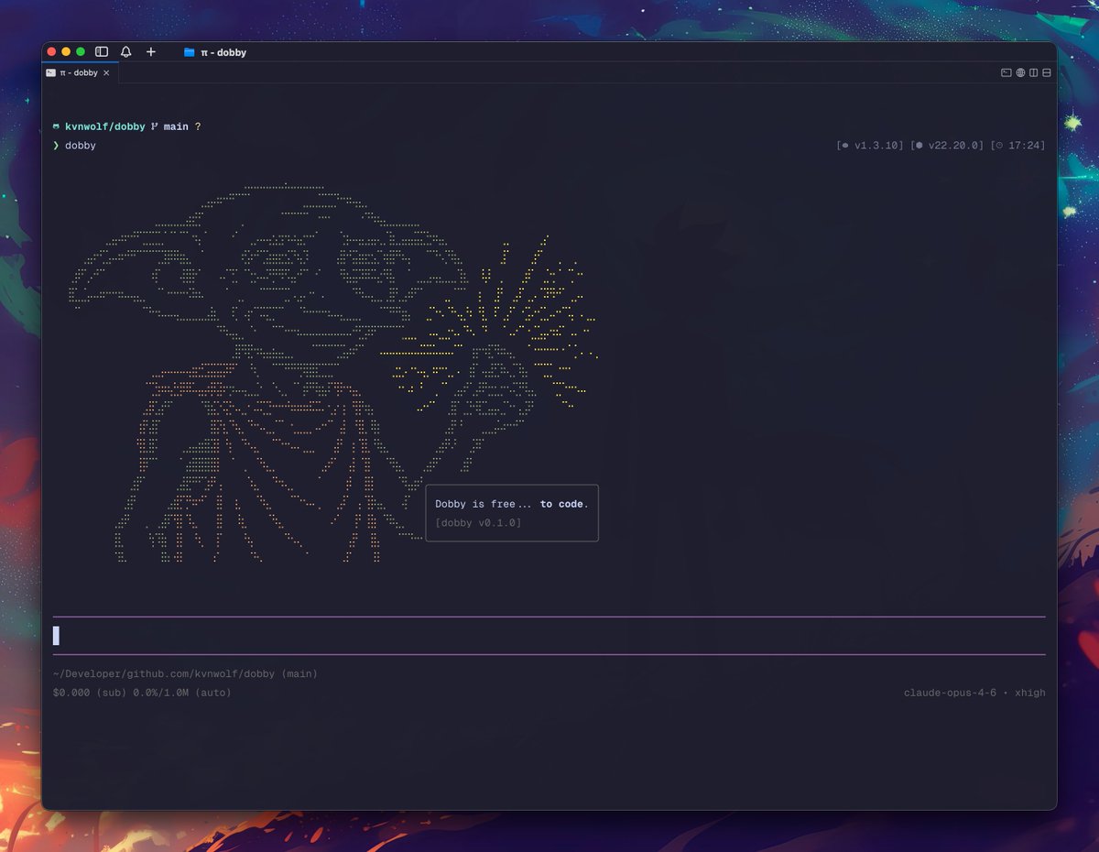Close the 'π - dobby' tab
Image resolution: width=1099 pixels, height=852 pixels.
click(x=106, y=72)
